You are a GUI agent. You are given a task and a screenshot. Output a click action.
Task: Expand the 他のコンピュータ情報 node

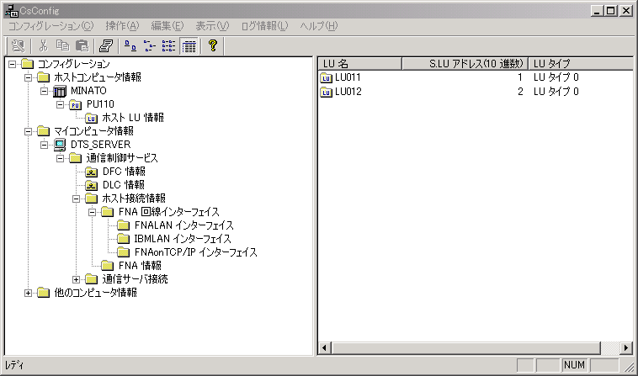pos(28,293)
